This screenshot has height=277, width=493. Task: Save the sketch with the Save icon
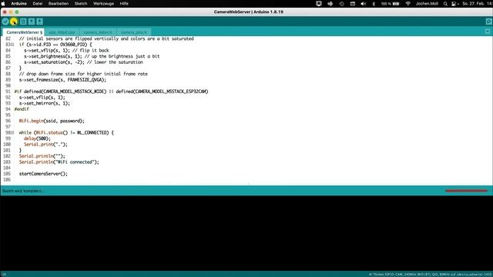[x=39, y=22]
